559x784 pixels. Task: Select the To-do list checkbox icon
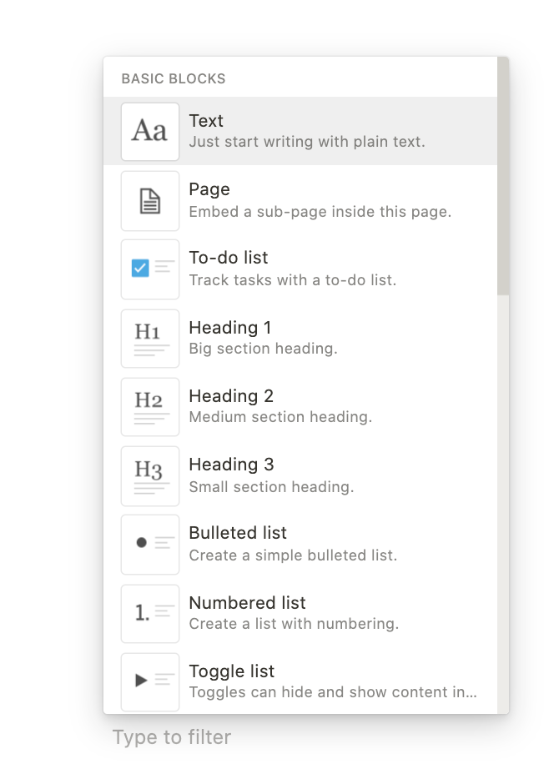click(149, 269)
